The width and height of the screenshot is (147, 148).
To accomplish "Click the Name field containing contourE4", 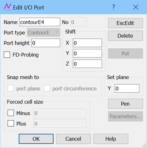I will pyautogui.click(x=40, y=22).
